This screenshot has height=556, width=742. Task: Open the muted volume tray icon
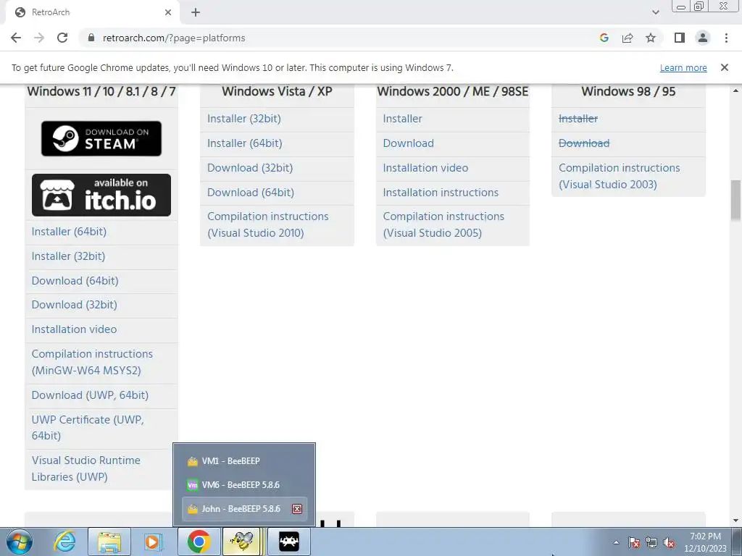tap(669, 543)
